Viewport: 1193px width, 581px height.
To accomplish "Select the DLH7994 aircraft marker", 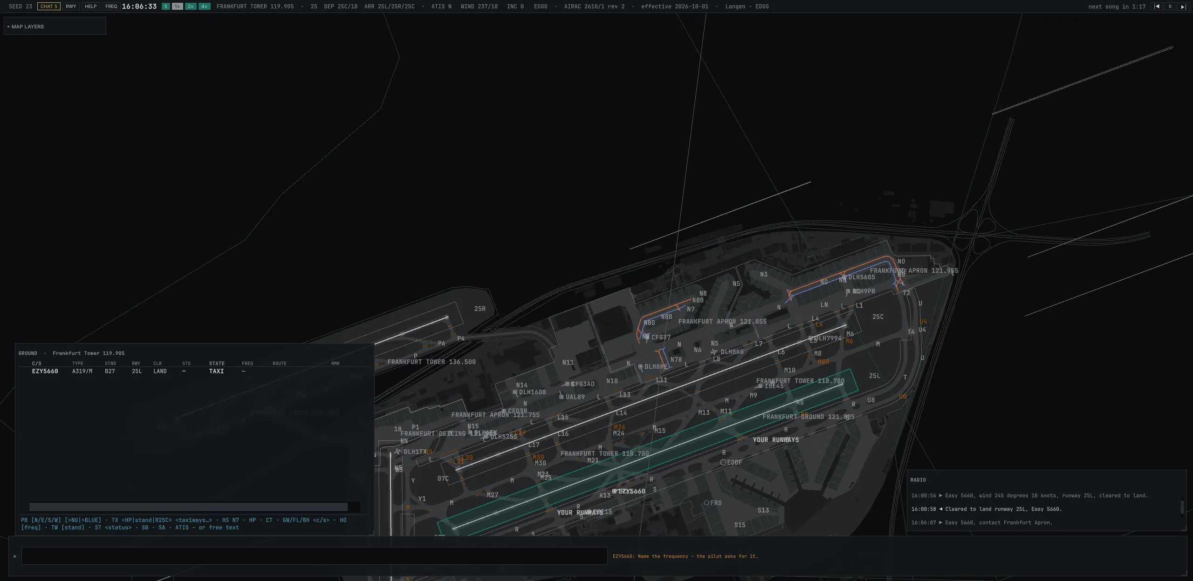I will click(811, 338).
